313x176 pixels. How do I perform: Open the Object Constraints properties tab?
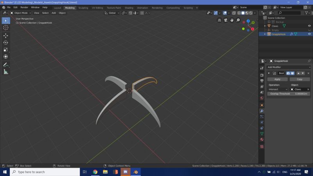click(262, 128)
